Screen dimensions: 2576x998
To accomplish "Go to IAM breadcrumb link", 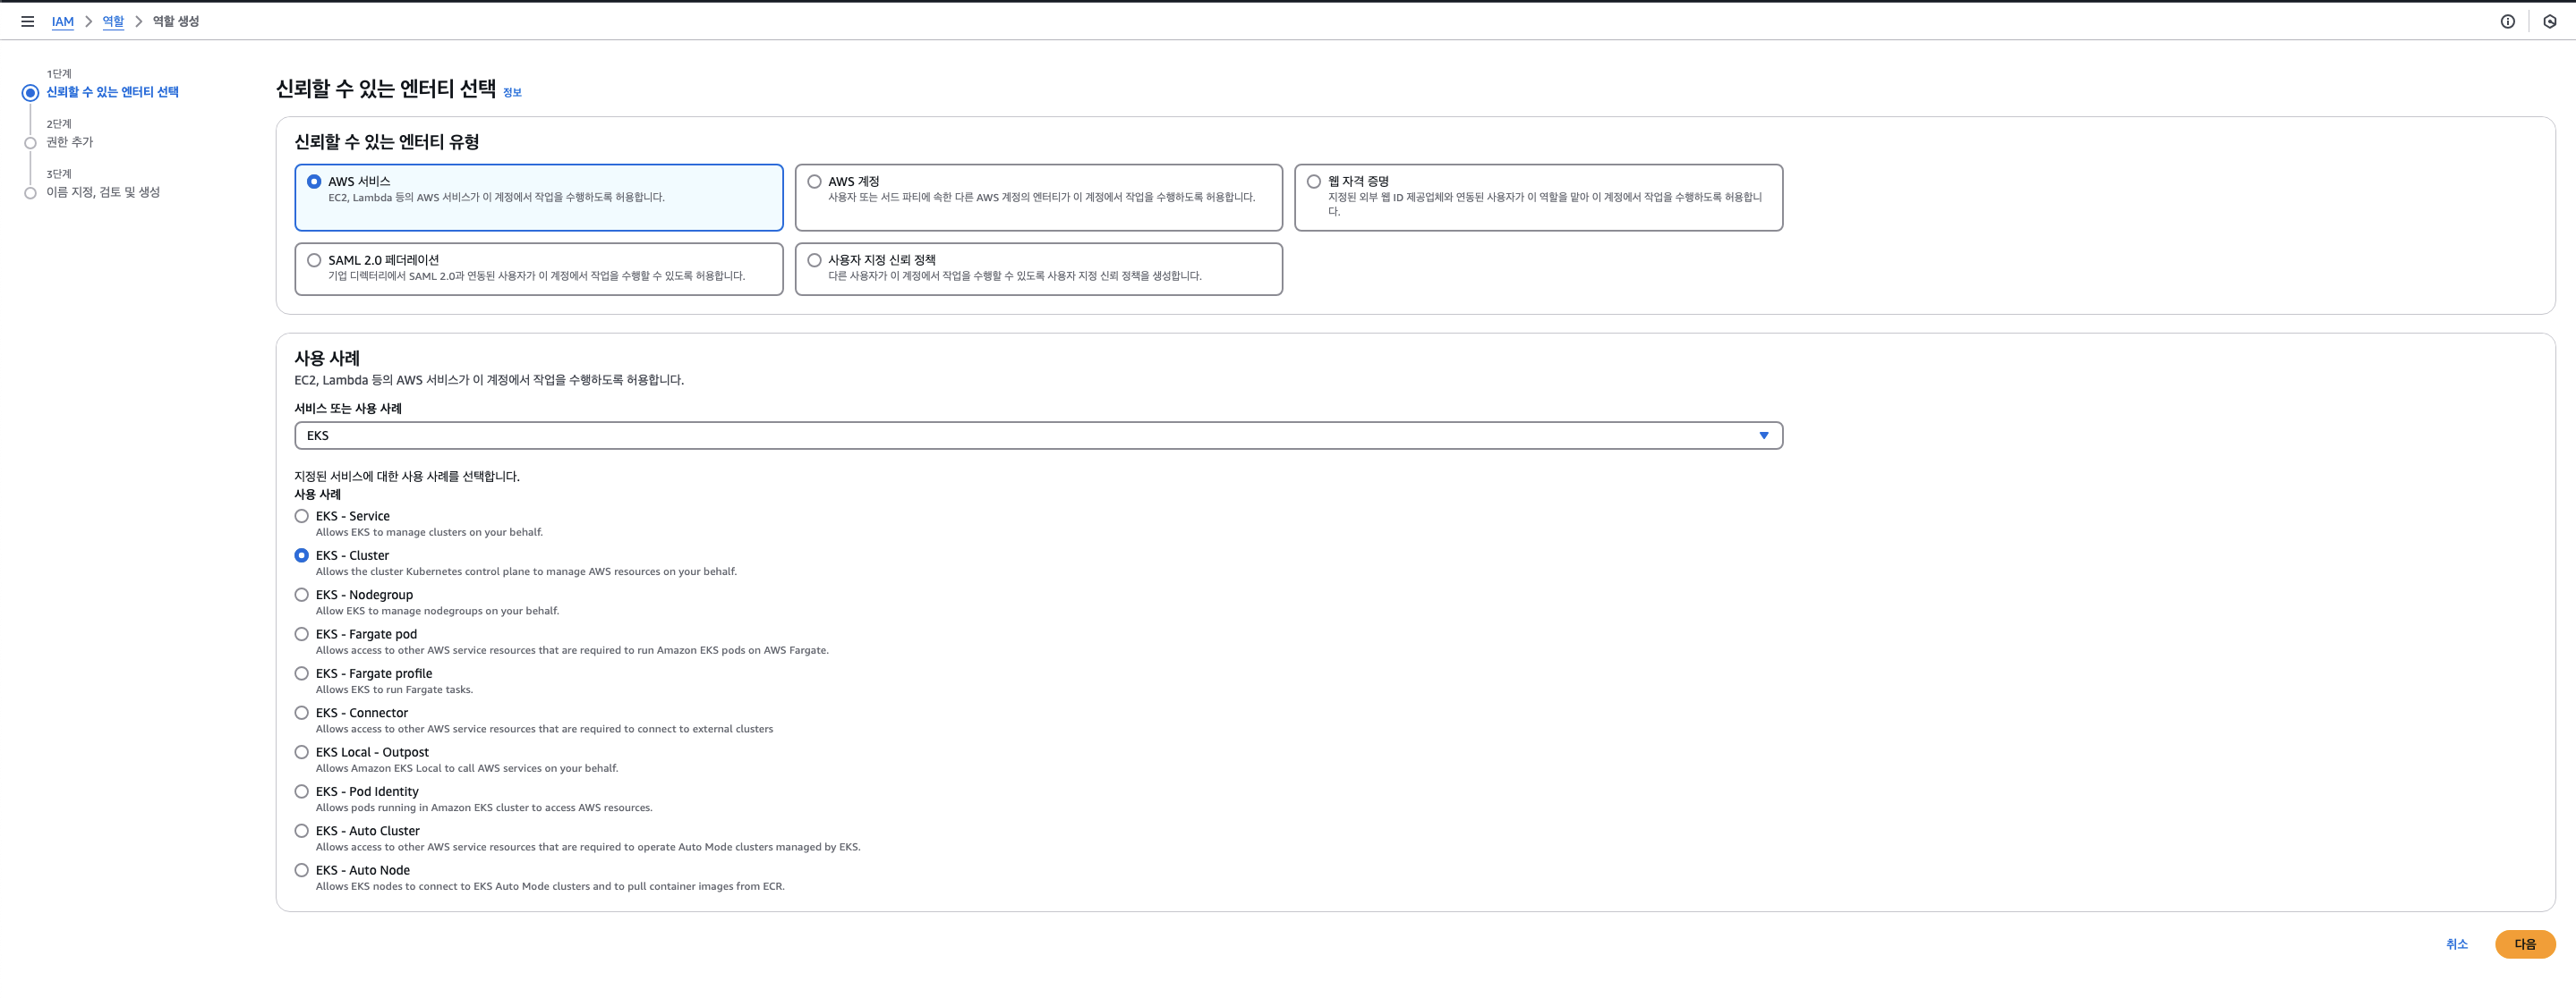I will tap(63, 21).
